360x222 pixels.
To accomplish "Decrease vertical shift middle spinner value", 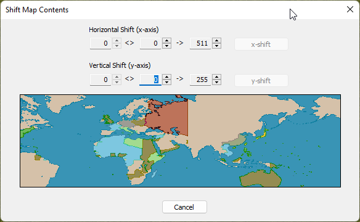I will [166, 82].
